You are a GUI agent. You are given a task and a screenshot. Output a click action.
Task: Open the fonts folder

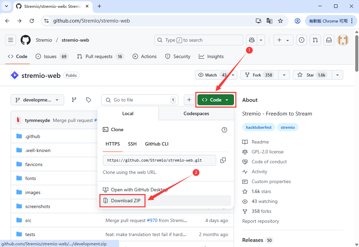(x=31, y=178)
